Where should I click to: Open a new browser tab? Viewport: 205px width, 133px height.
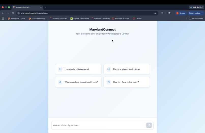click(46, 7)
